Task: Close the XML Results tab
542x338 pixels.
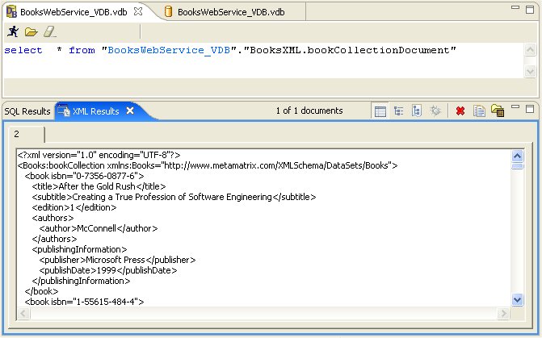Action: coord(130,111)
